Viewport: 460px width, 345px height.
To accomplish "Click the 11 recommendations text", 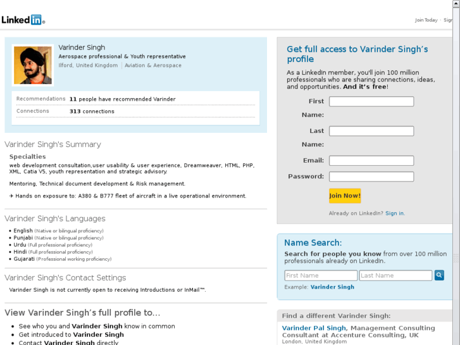I will coord(122,99).
